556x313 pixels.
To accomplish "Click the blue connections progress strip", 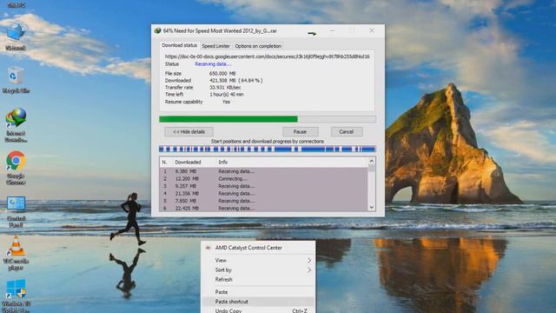I will [x=267, y=149].
